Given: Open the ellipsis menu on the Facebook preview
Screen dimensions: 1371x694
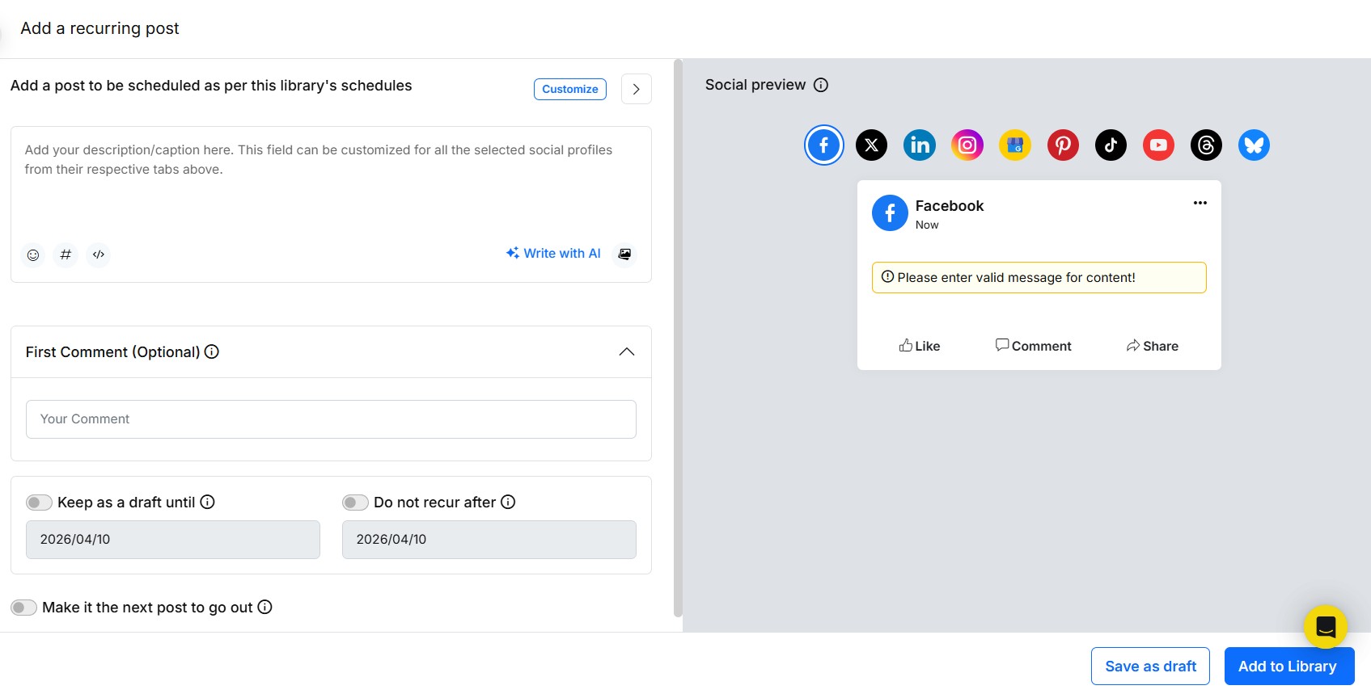Looking at the screenshot, I should click(x=1200, y=203).
